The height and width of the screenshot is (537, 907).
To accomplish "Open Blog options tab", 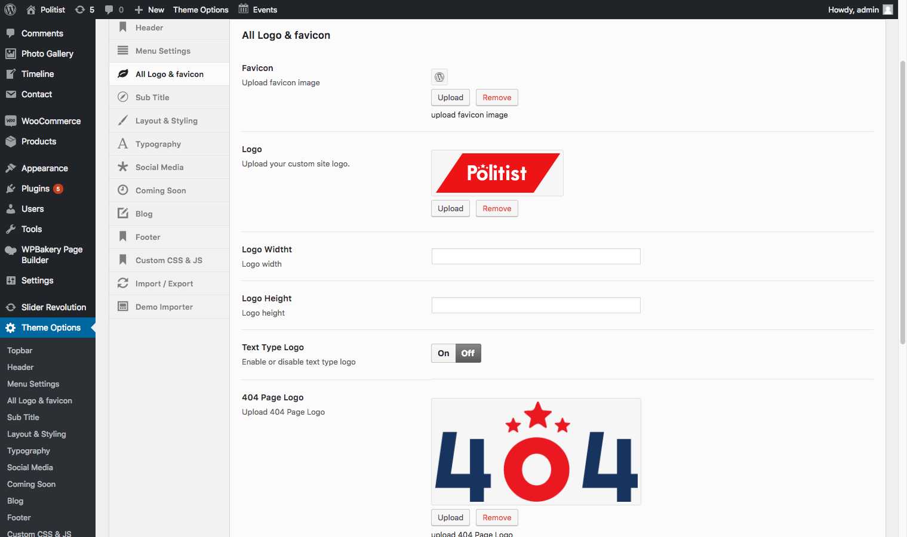I will click(x=169, y=214).
